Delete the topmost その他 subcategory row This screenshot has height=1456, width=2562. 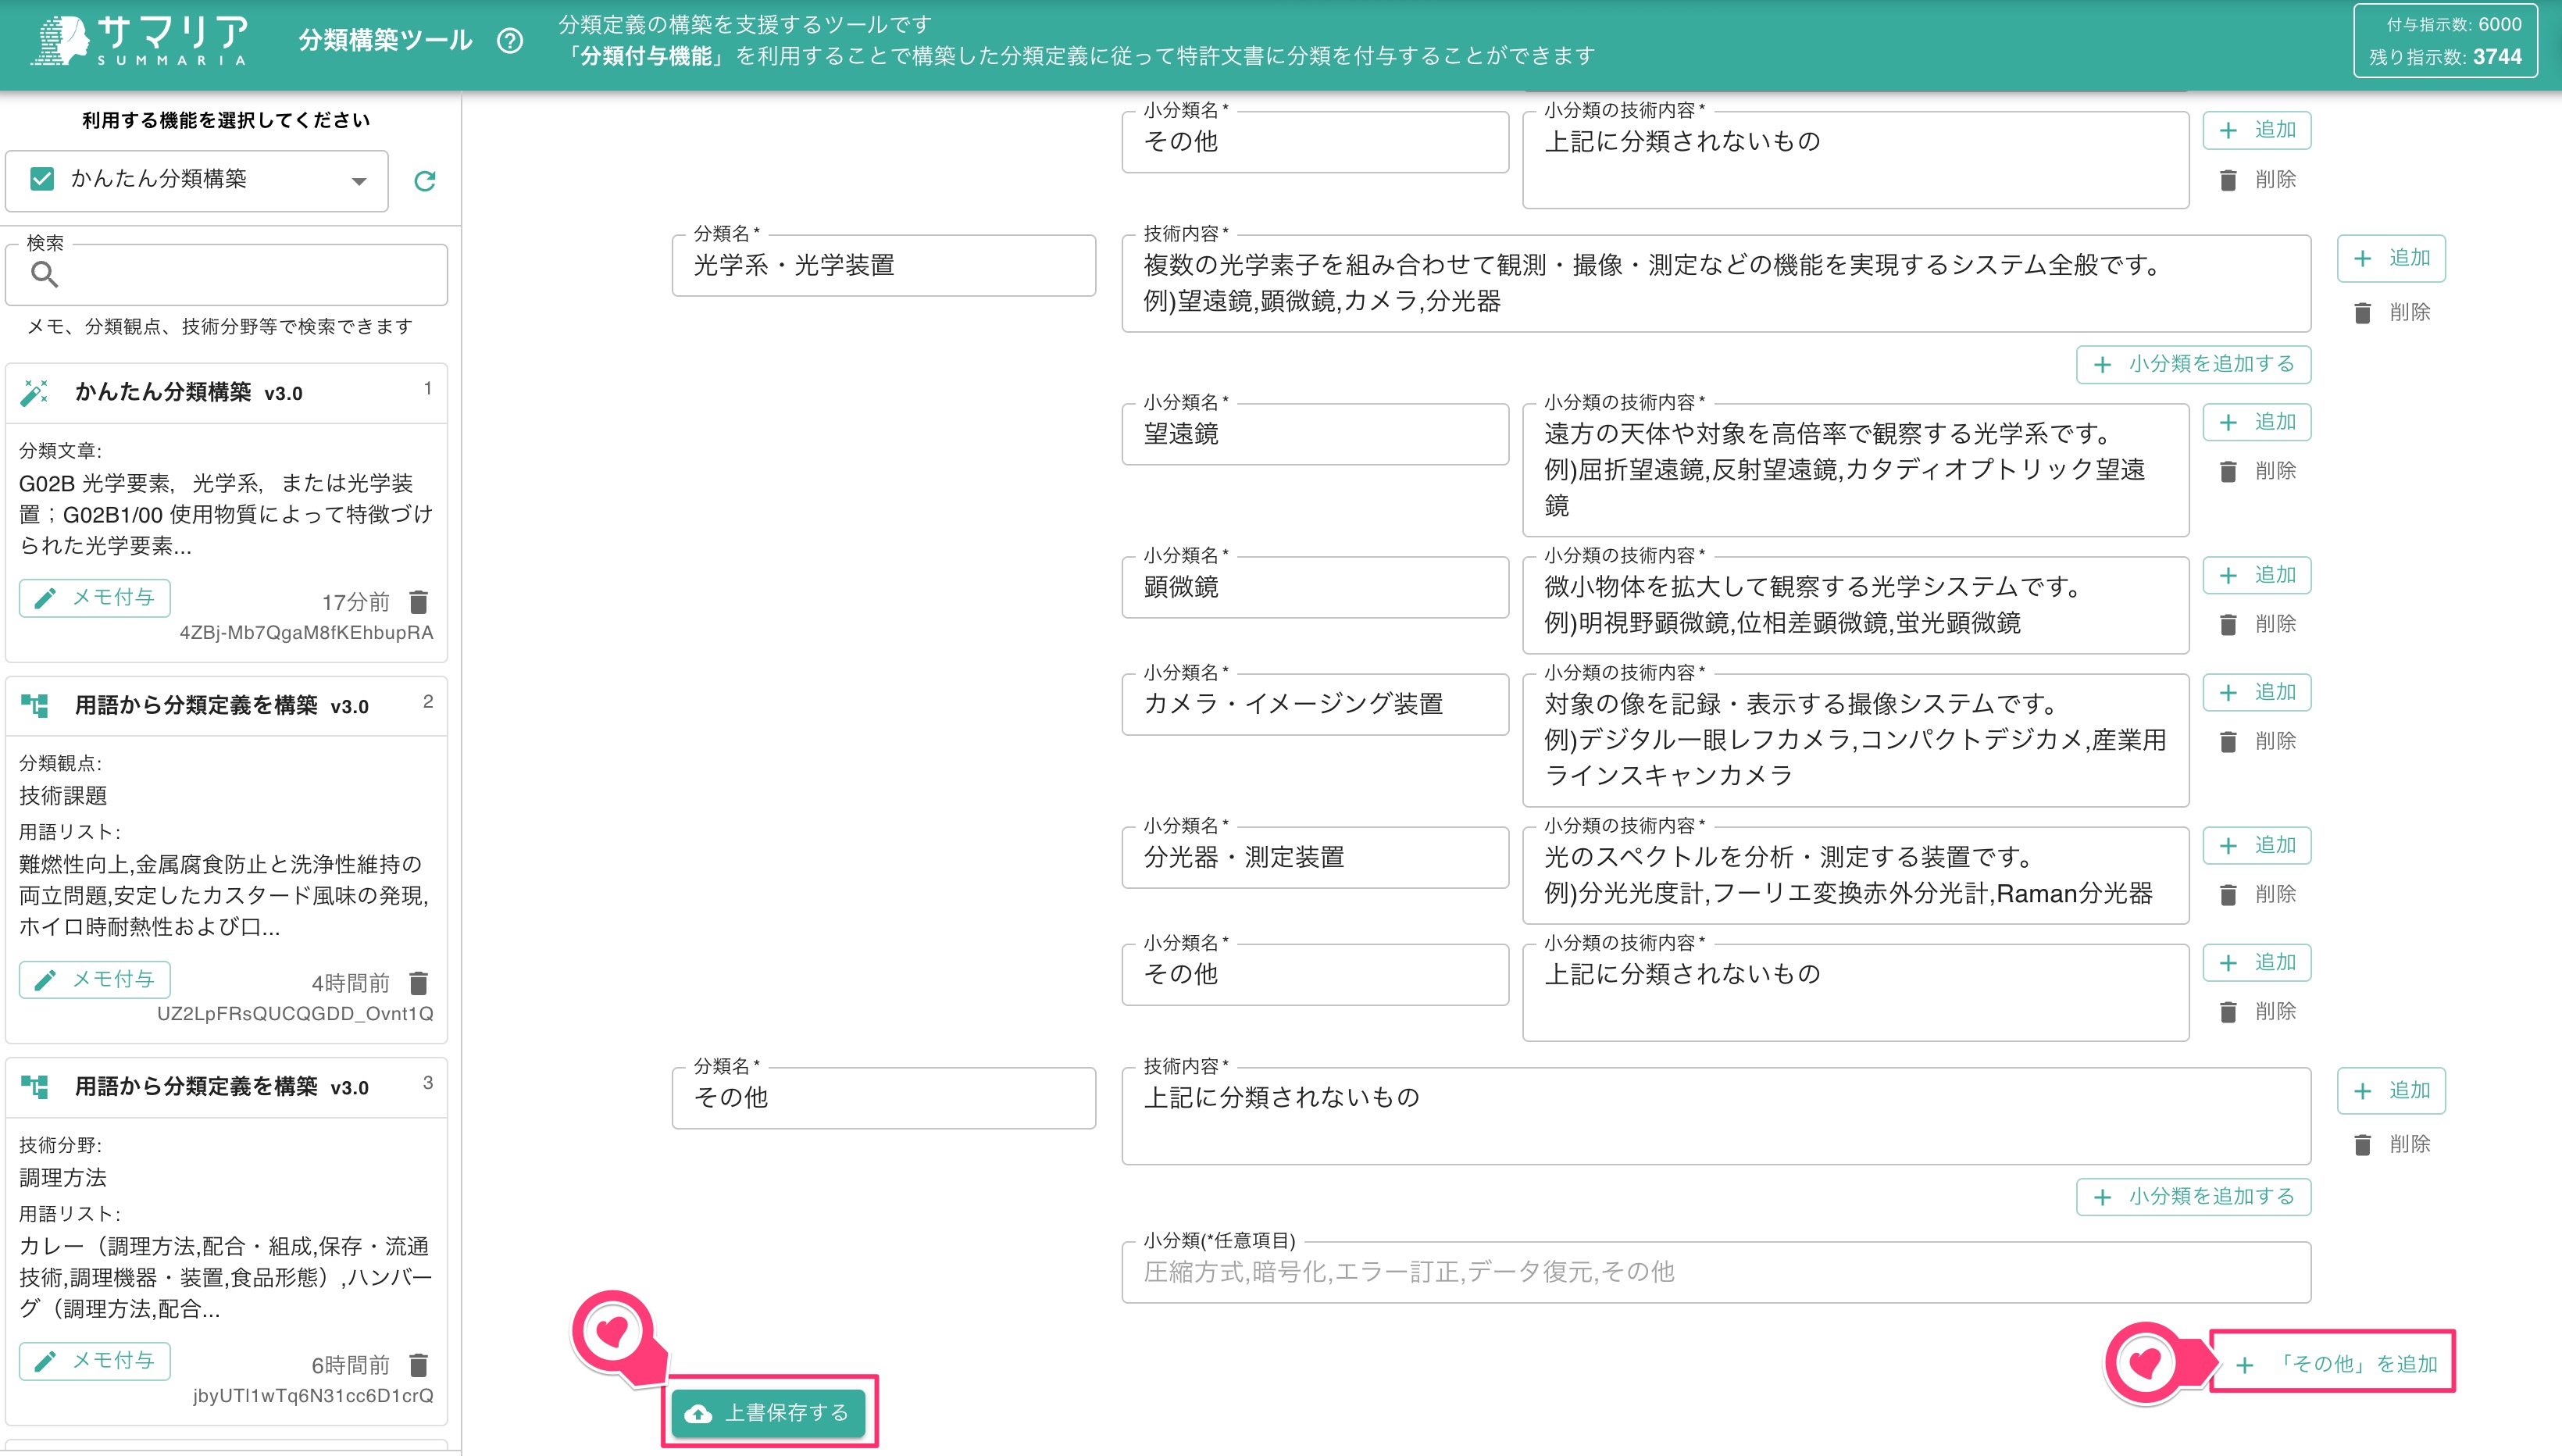tap(2257, 180)
